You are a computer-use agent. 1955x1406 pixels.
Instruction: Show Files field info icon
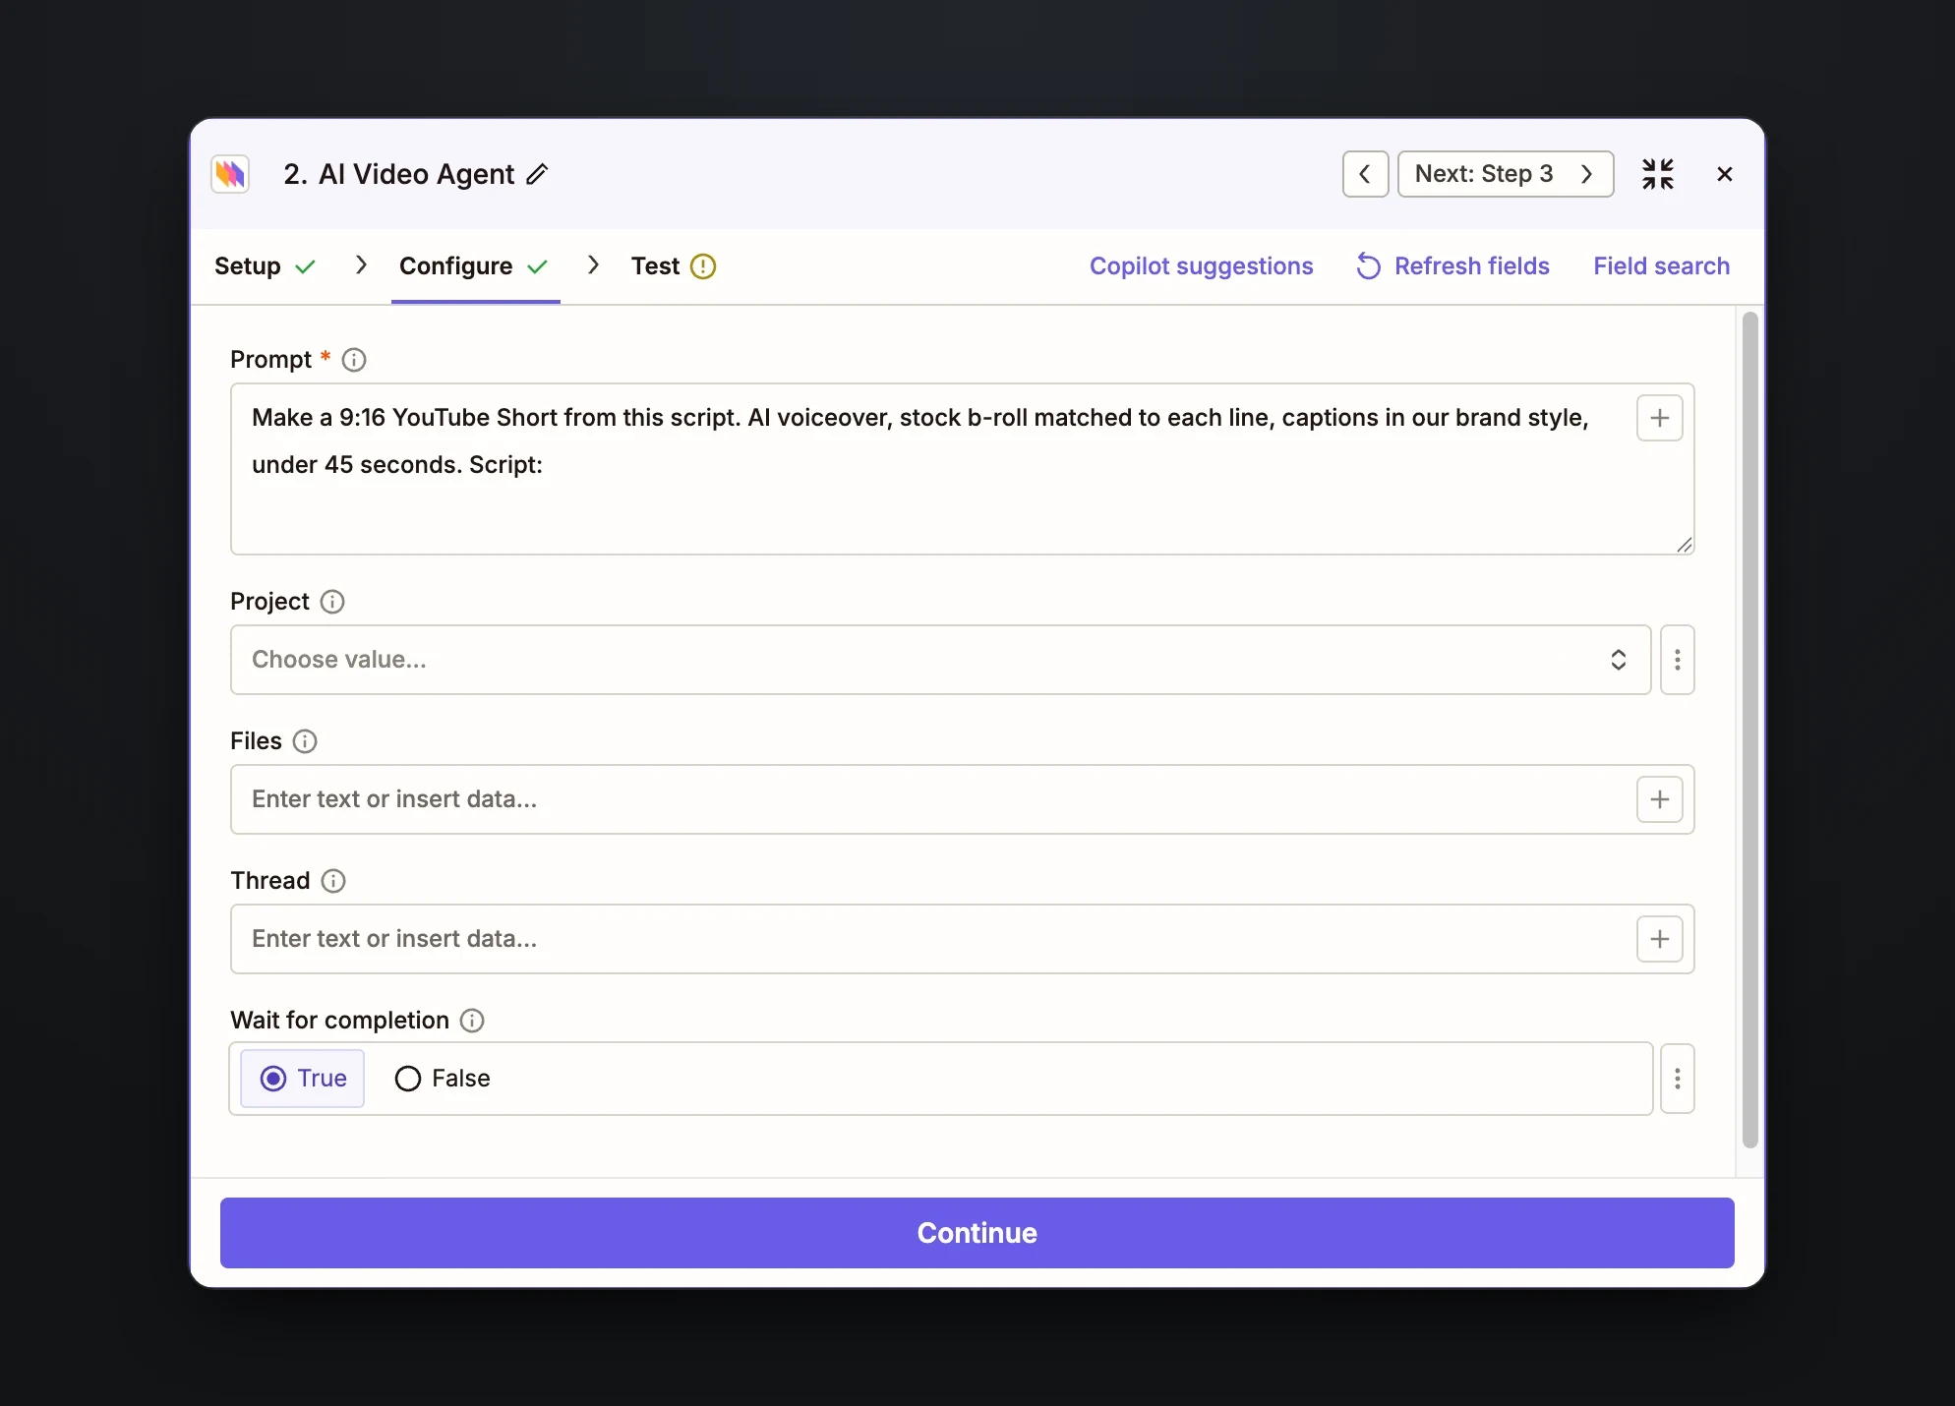point(305,741)
